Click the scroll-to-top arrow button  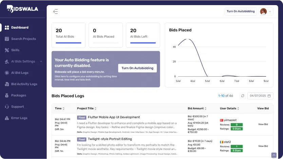click(x=274, y=155)
